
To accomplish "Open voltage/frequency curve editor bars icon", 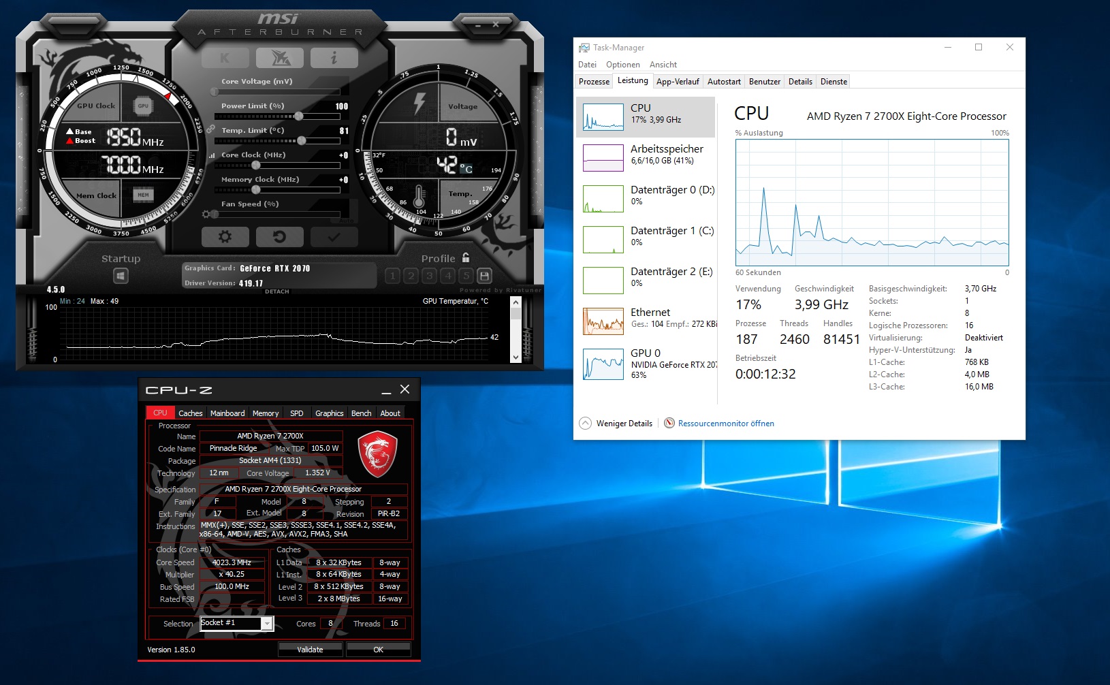I will (x=212, y=155).
